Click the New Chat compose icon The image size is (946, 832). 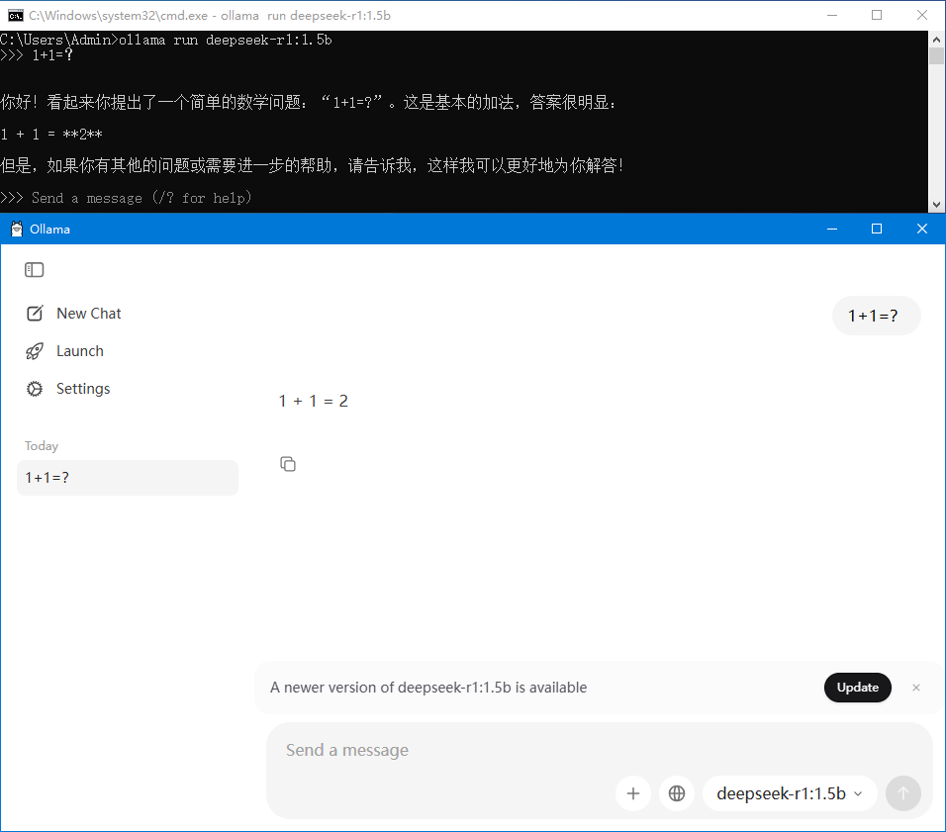pos(35,314)
